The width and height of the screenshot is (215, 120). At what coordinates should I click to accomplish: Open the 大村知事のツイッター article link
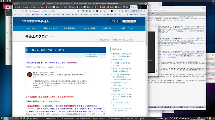coord(122,84)
